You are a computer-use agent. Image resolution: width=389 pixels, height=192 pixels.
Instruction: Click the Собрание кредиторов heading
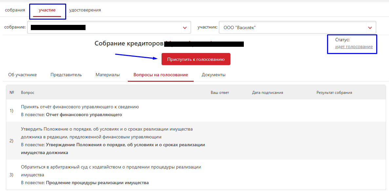[128, 44]
